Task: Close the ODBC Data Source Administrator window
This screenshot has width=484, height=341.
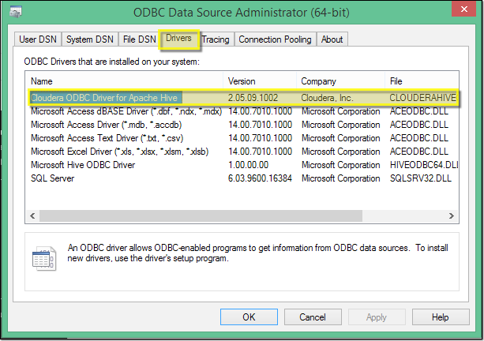Action: (x=464, y=9)
